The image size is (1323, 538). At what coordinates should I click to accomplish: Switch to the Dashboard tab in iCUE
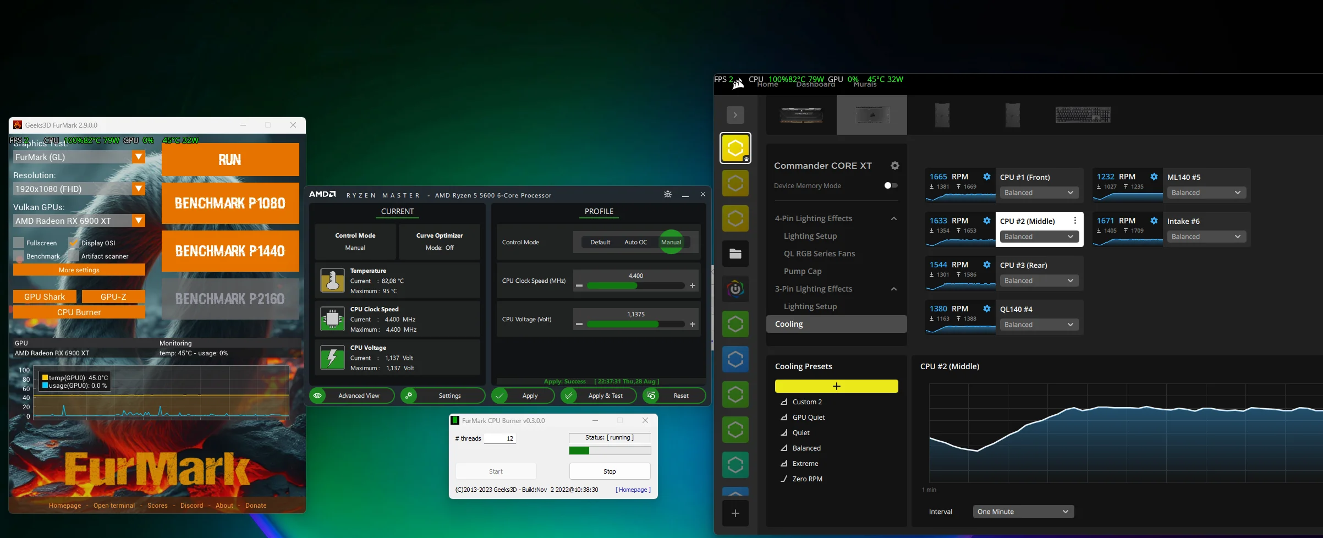point(815,85)
